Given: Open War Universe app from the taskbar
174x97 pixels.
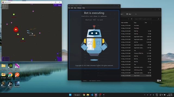Looking at the screenshot, I should tap(96, 95).
